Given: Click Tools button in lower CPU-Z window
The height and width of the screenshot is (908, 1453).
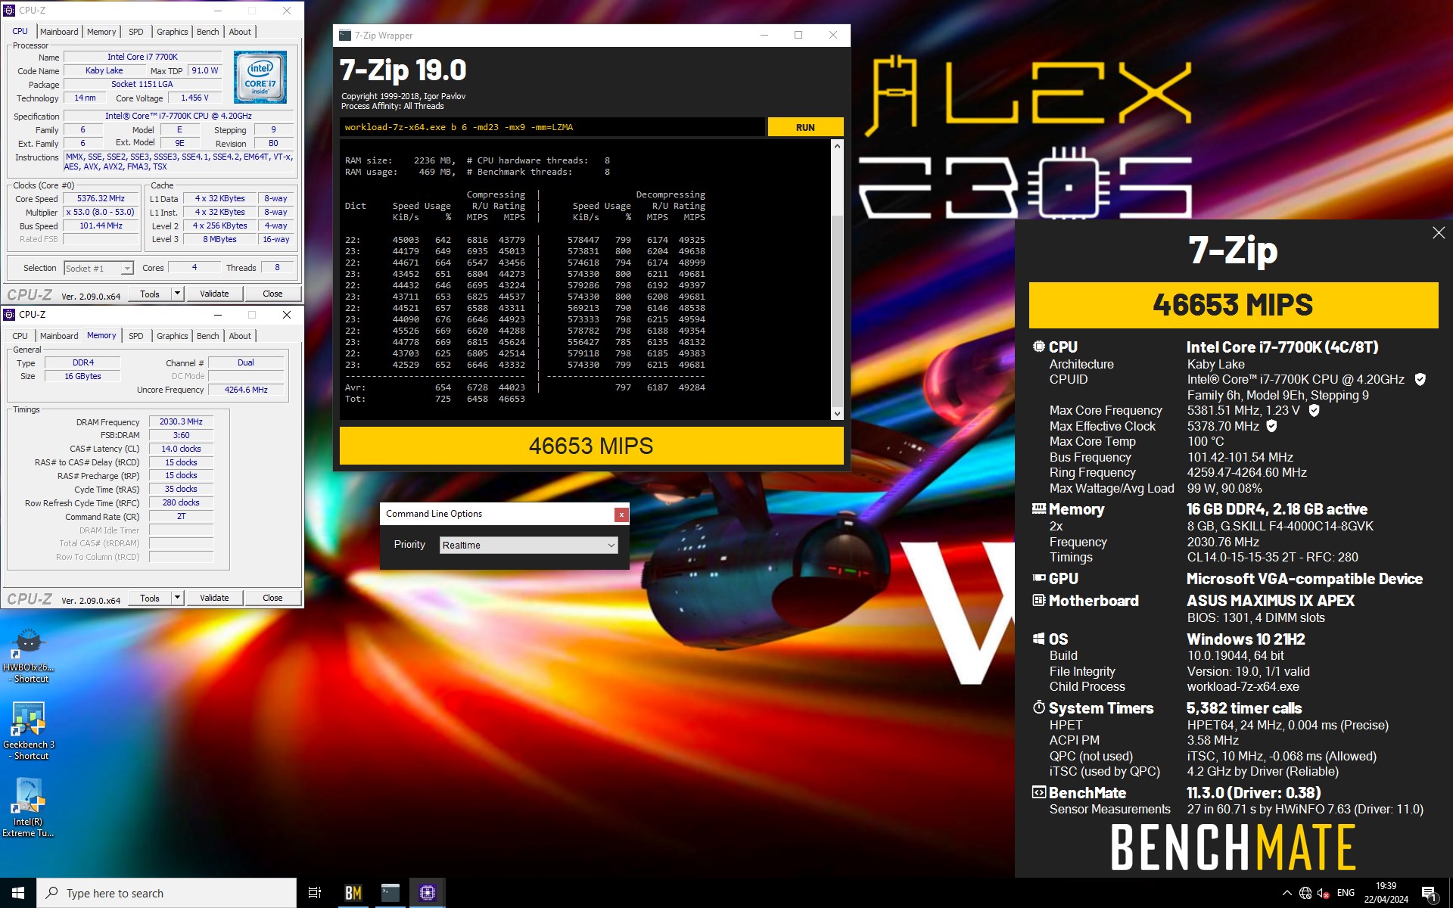Looking at the screenshot, I should (x=150, y=598).
